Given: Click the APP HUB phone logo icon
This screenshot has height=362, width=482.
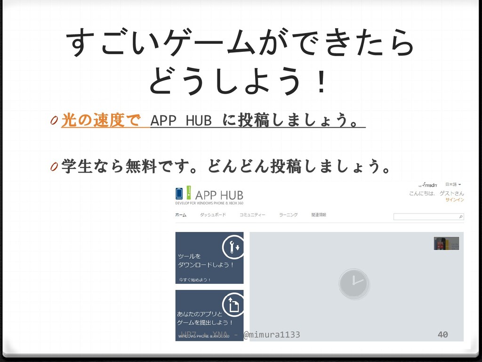Looking at the screenshot, I should point(179,194).
